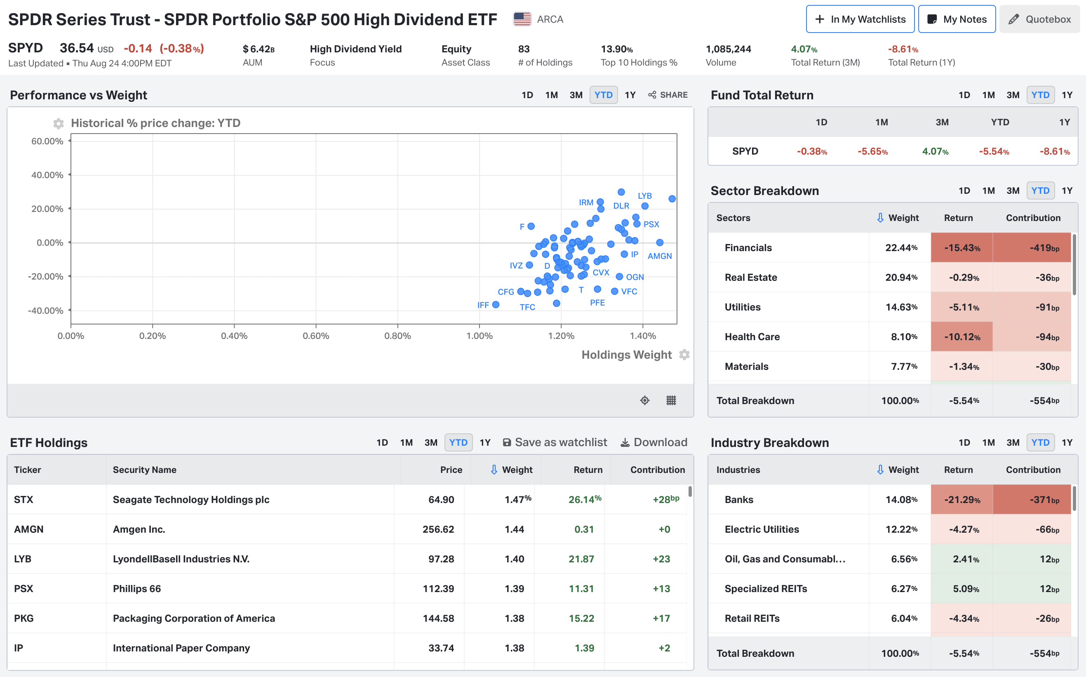The height and width of the screenshot is (677, 1086).
Task: Select 1Y in Fund Total Return
Action: pos(1067,95)
